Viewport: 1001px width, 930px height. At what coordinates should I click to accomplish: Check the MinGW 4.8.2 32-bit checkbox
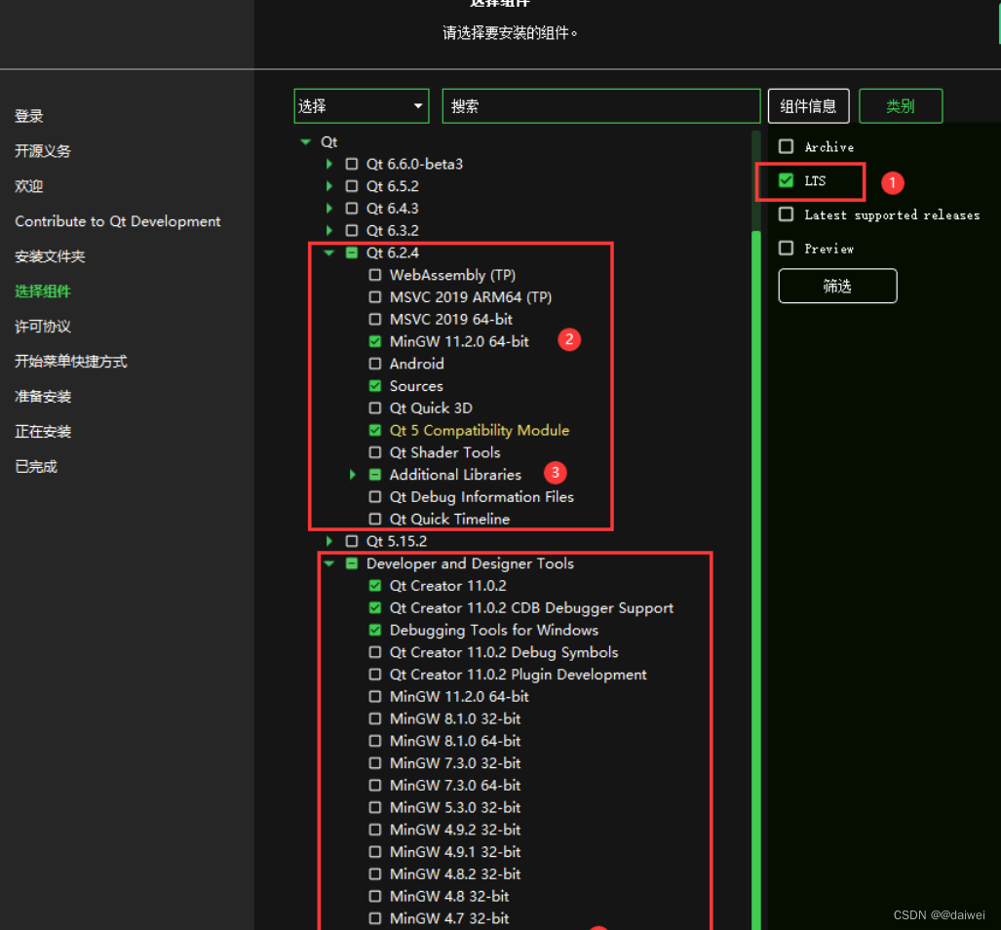(375, 873)
